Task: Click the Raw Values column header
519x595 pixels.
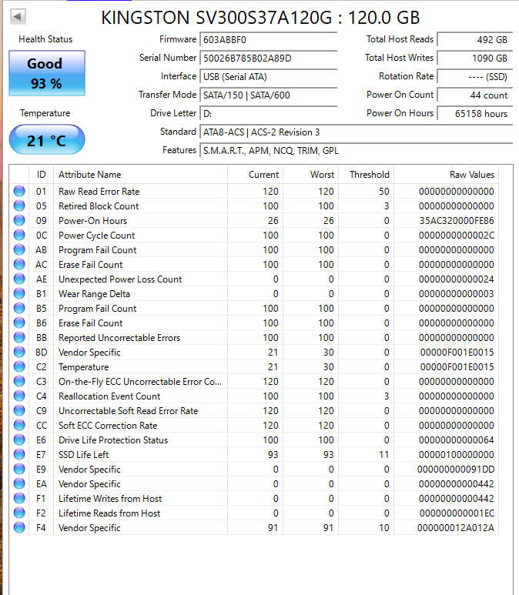Action: coord(446,175)
